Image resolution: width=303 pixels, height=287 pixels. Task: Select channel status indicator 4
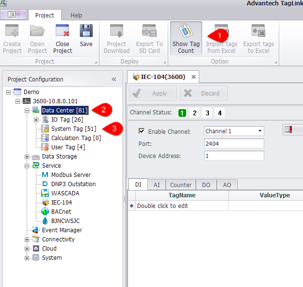pyautogui.click(x=220, y=113)
